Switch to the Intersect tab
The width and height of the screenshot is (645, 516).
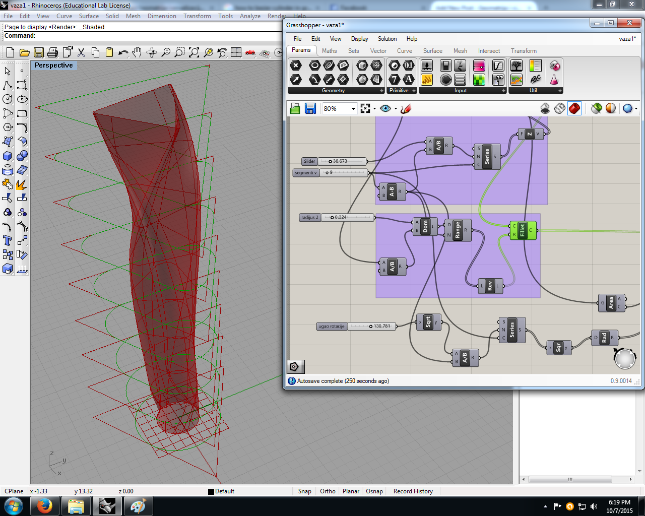coord(489,51)
